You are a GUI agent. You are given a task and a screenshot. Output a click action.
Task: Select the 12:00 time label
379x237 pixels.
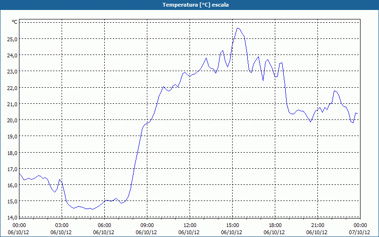(190, 225)
